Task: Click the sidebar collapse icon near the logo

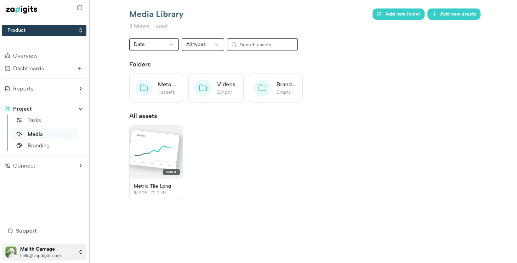Action: 79,7
